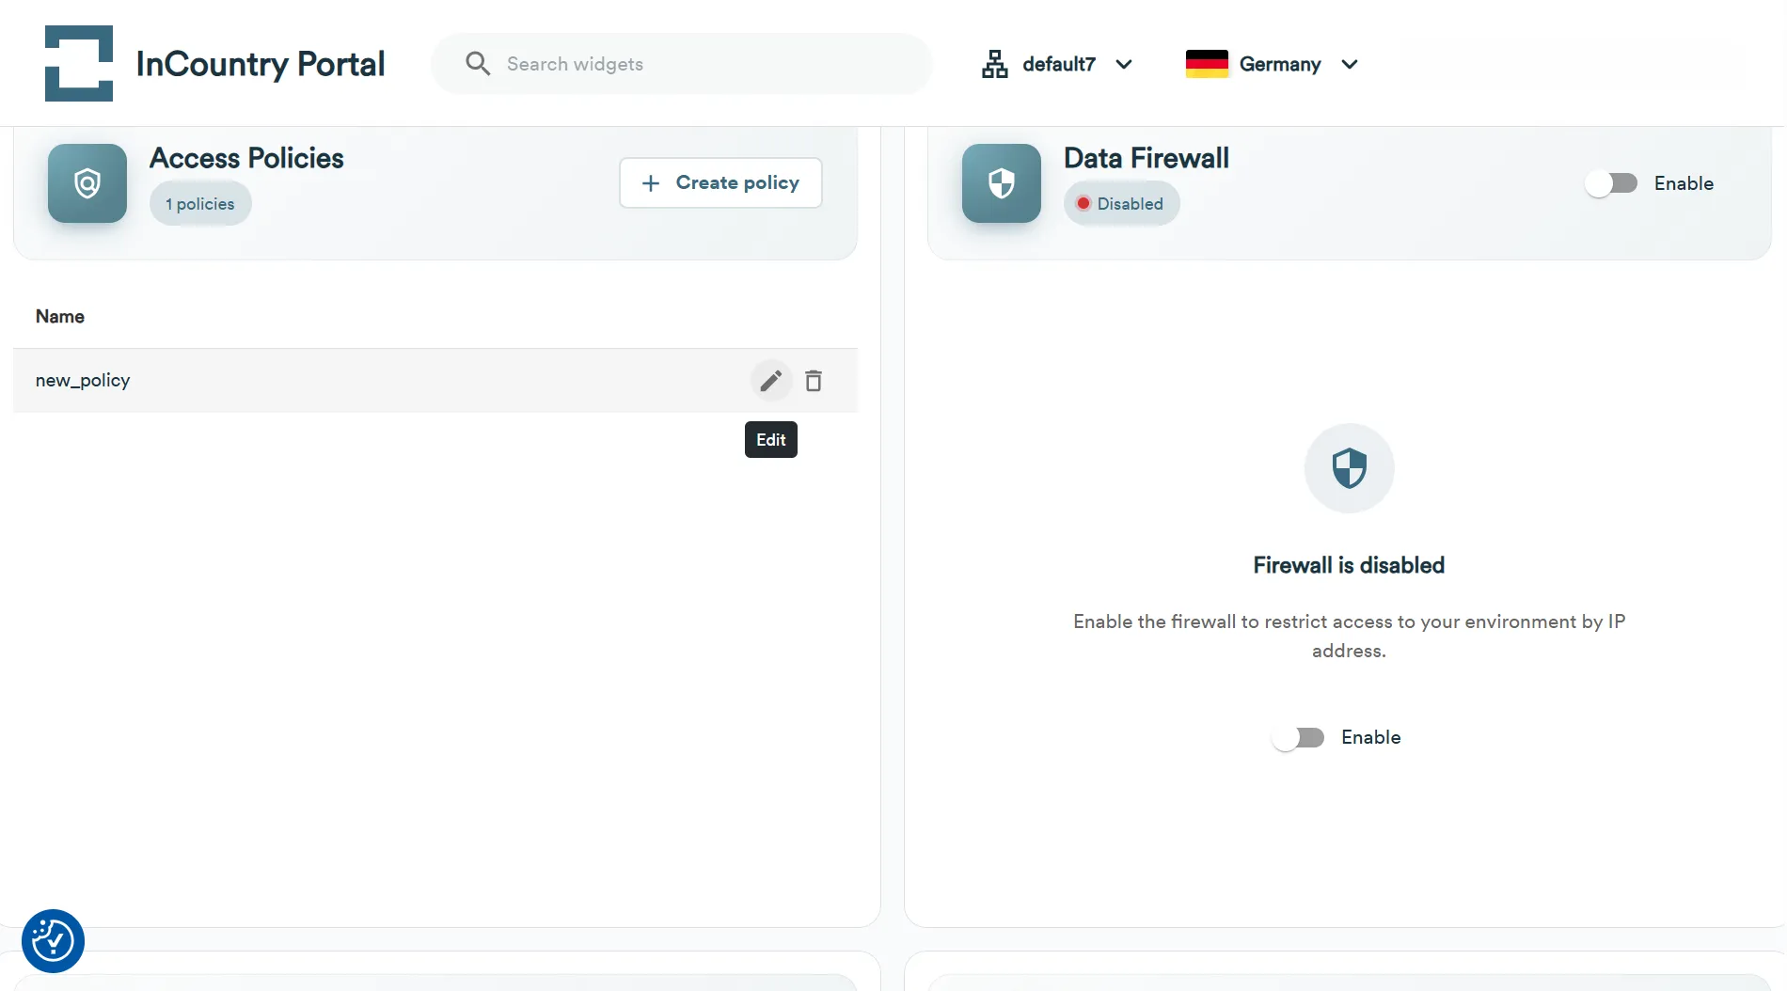1787x991 pixels.
Task: Open the cookie consent badge
Action: 53,940
